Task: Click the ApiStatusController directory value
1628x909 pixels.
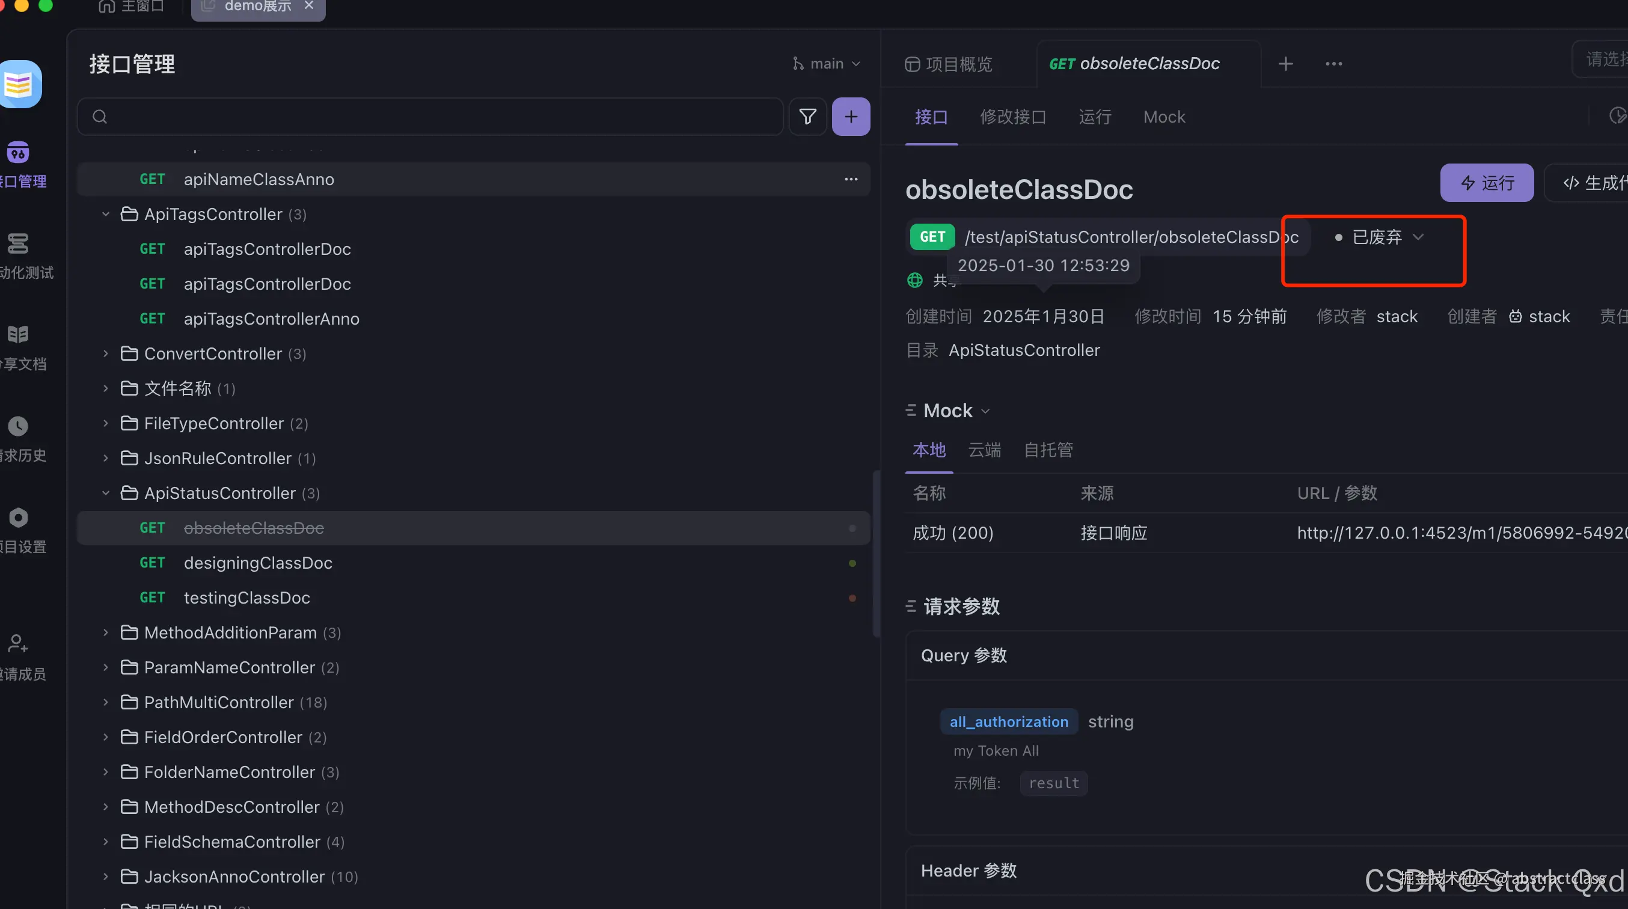Action: coord(1024,350)
